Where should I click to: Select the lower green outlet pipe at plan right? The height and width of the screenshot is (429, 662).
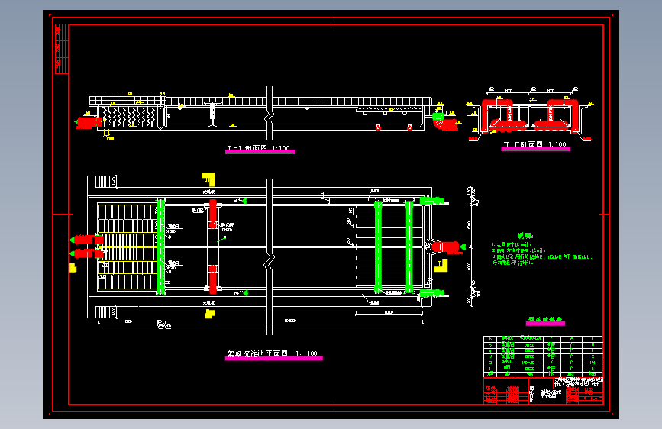pos(432,293)
